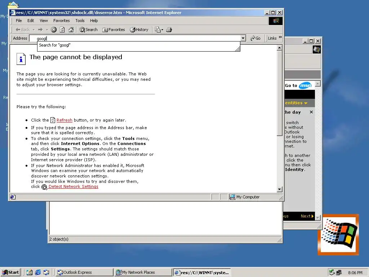The height and width of the screenshot is (277, 369).
Task: Click the Show Desktop quick launch icon
Action: (29, 272)
